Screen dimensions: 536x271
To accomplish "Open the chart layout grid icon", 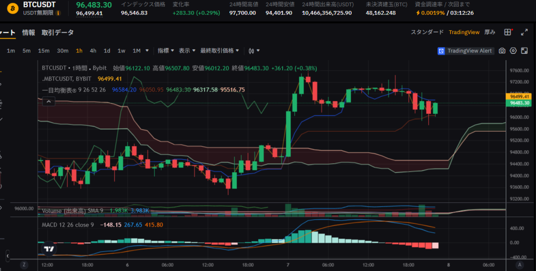I will tap(507, 32).
